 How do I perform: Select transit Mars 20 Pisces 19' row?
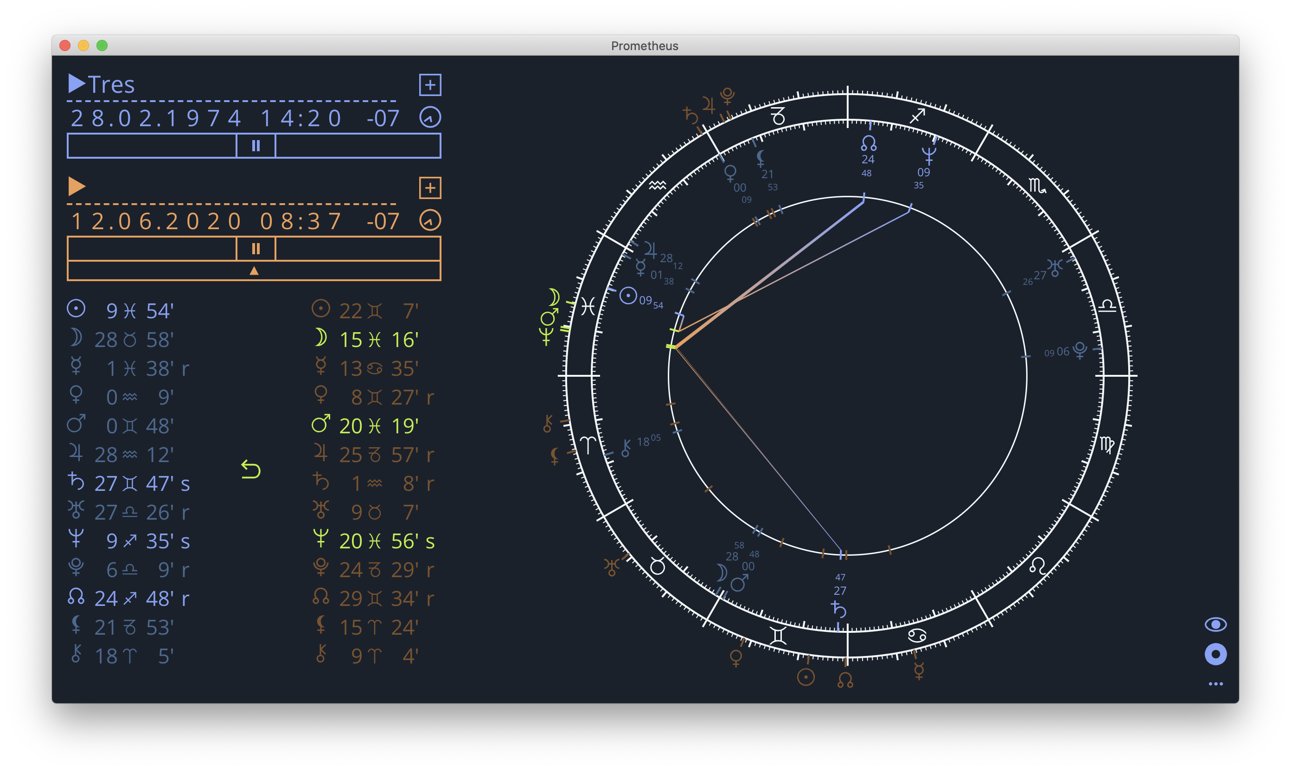click(x=365, y=425)
